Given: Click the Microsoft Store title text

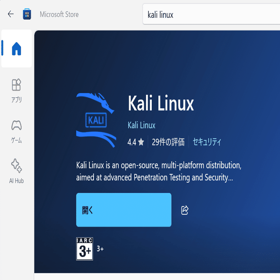Looking at the screenshot, I should (x=59, y=14).
